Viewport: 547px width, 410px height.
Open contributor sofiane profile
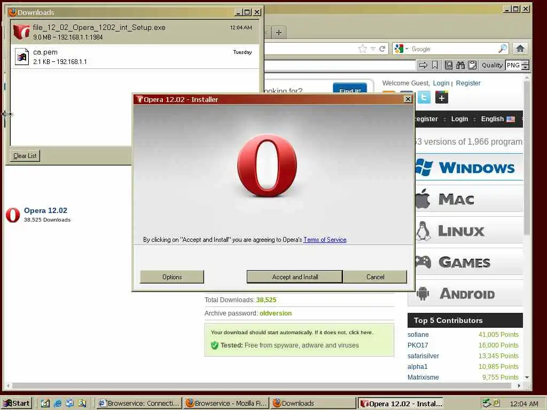point(418,334)
